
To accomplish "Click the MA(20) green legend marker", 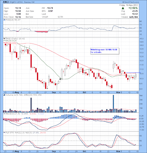I will tap(4, 41).
